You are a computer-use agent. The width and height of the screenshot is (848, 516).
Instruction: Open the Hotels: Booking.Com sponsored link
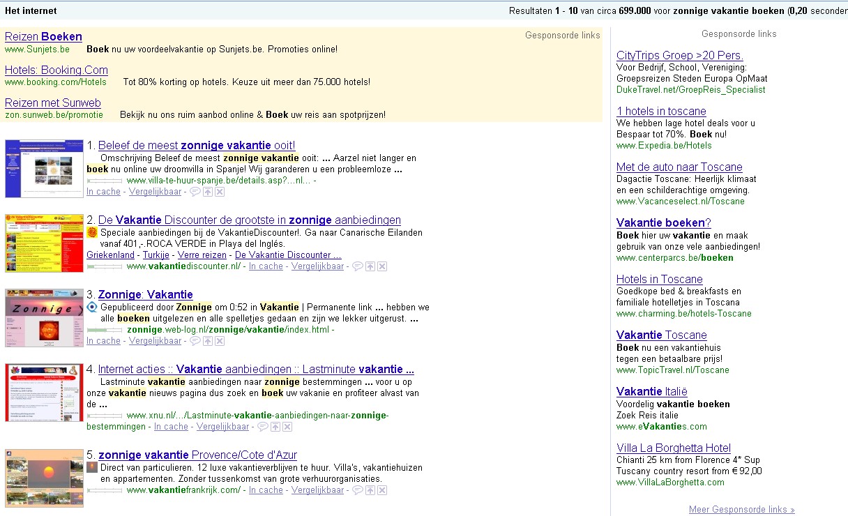[x=56, y=70]
